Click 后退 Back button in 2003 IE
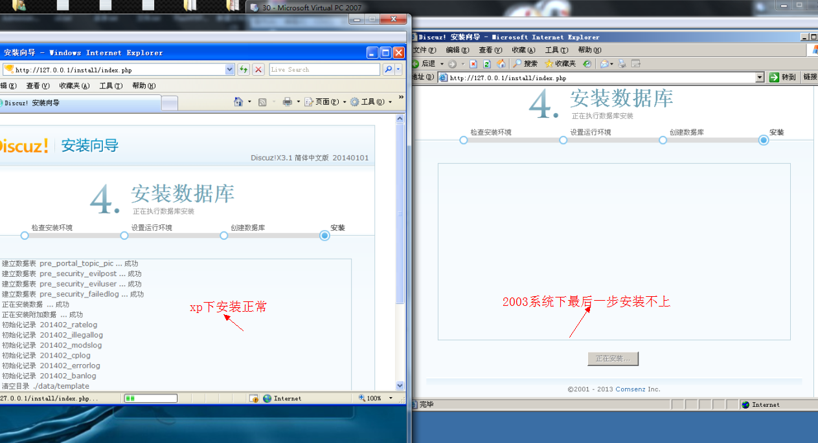Image resolution: width=818 pixels, height=443 pixels. [424, 63]
